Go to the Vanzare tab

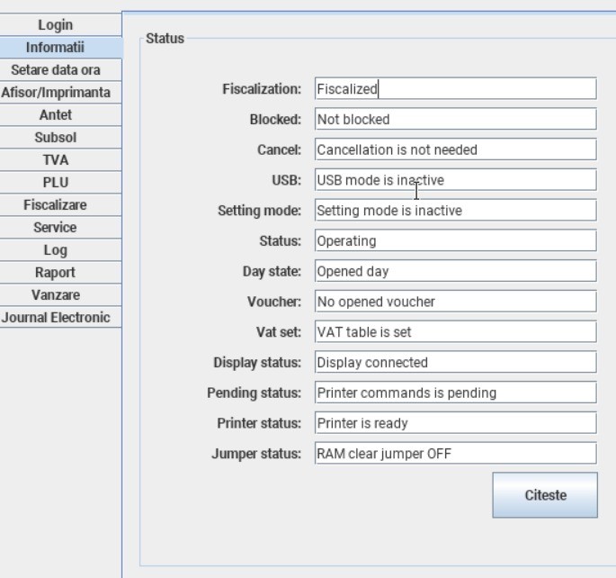[x=60, y=295]
